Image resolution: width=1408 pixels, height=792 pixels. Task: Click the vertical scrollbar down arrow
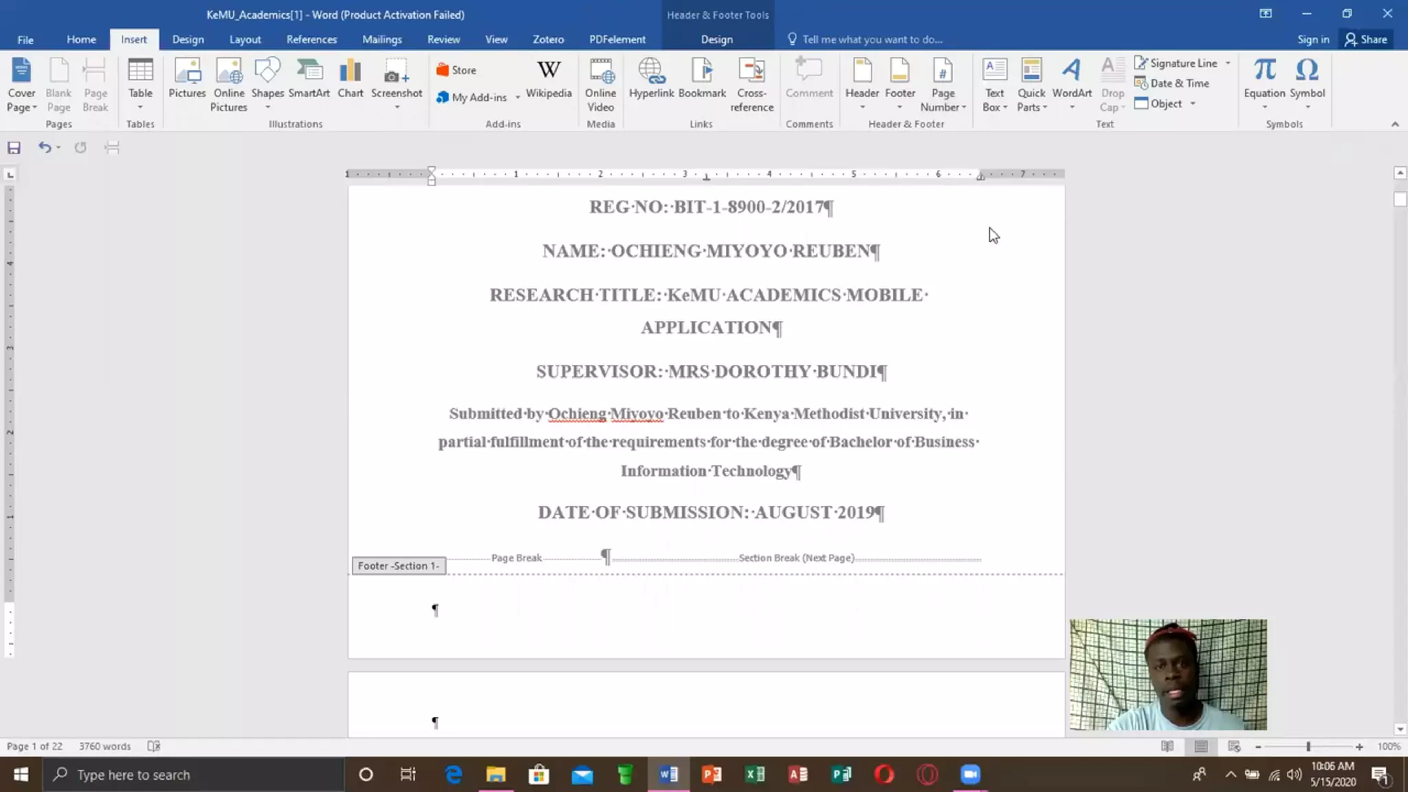(1400, 729)
